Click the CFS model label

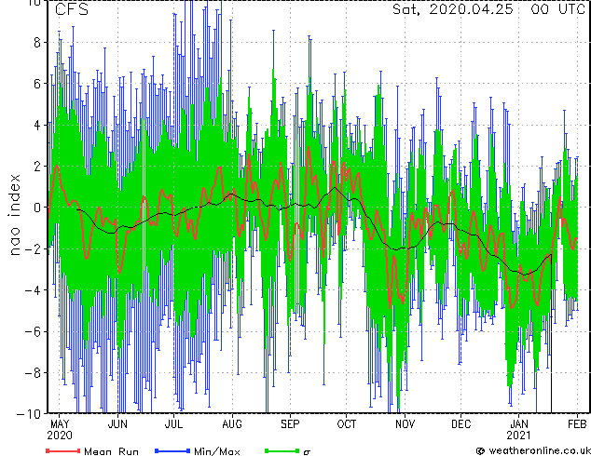pyautogui.click(x=72, y=9)
